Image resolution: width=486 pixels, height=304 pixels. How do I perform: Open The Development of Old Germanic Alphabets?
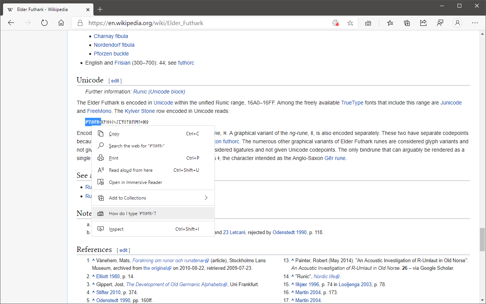[177, 284]
